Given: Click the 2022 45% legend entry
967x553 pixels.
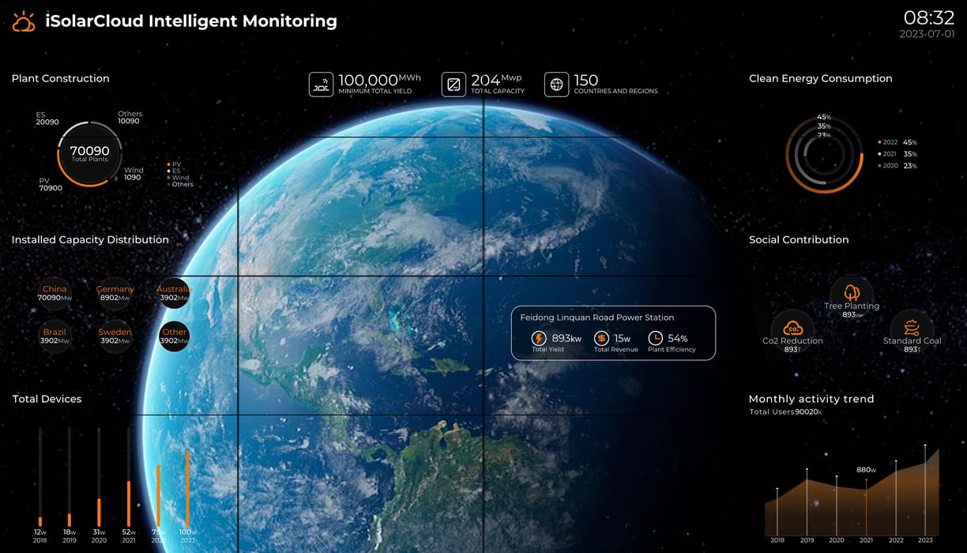Looking at the screenshot, I should coord(897,142).
